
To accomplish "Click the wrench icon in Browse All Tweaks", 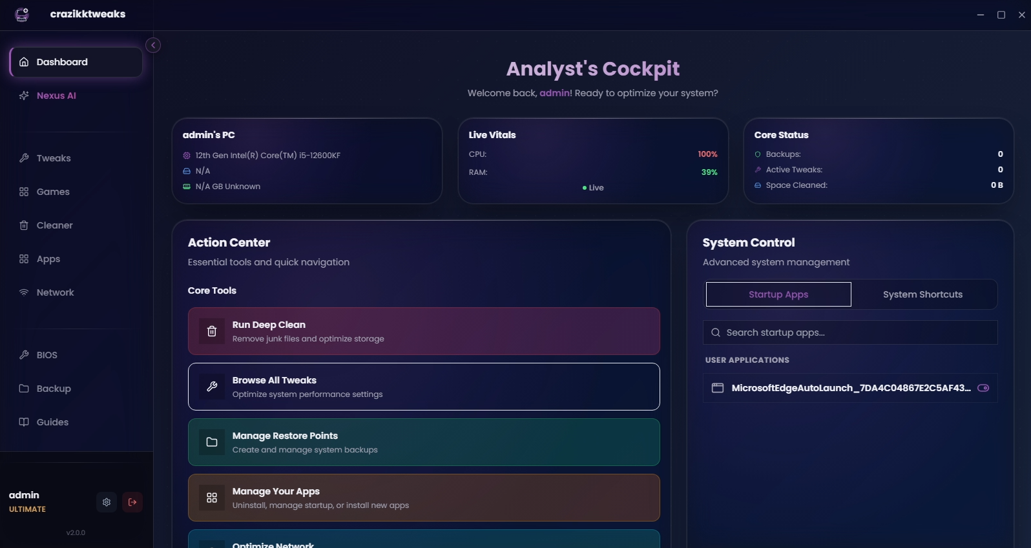I will click(211, 387).
